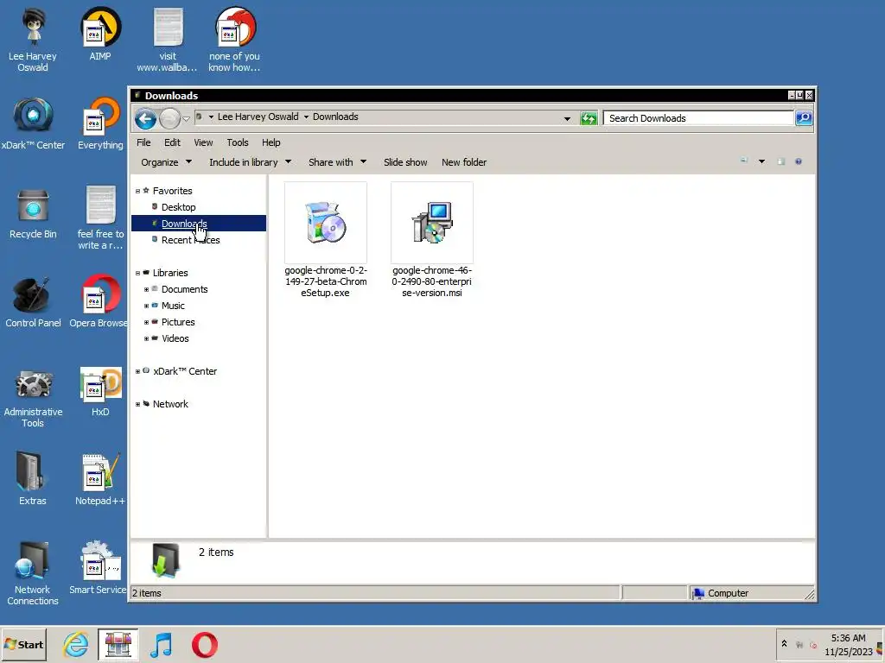The width and height of the screenshot is (885, 663).
Task: Select AIMP desktop shortcut
Action: [100, 34]
